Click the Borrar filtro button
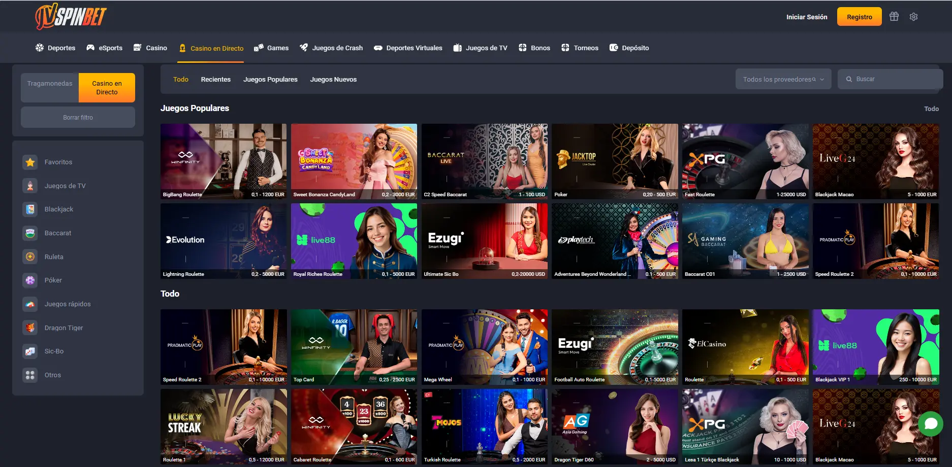 [x=78, y=117]
